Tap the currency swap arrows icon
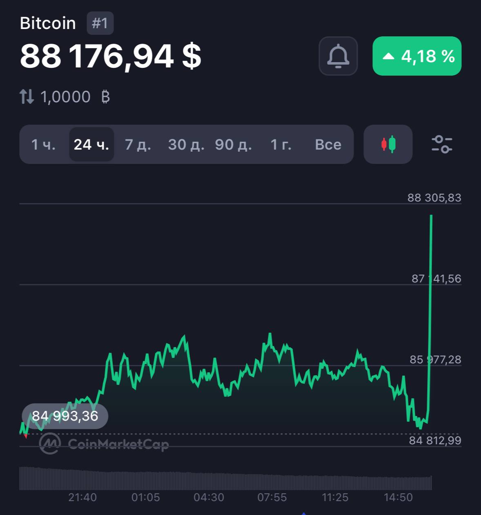The image size is (481, 515). point(27,96)
